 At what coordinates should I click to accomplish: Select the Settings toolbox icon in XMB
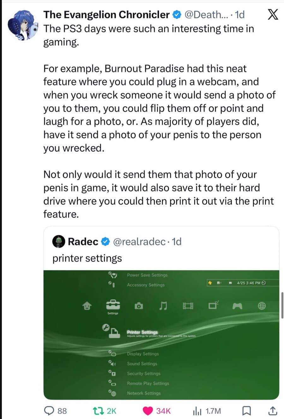[113, 305]
